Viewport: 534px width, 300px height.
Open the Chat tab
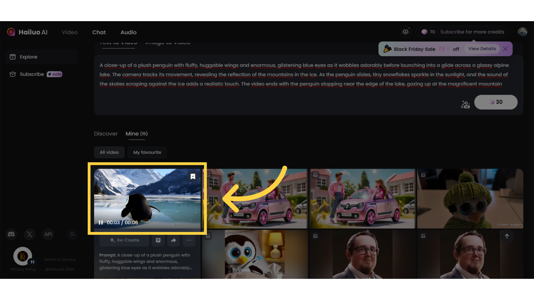point(99,32)
